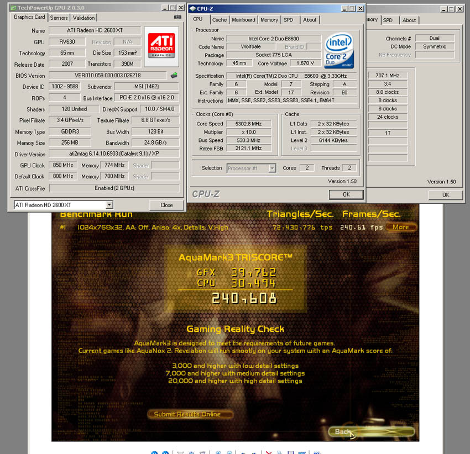The image size is (470, 454).
Task: Click the Close button in GPU-Z
Action: (166, 205)
